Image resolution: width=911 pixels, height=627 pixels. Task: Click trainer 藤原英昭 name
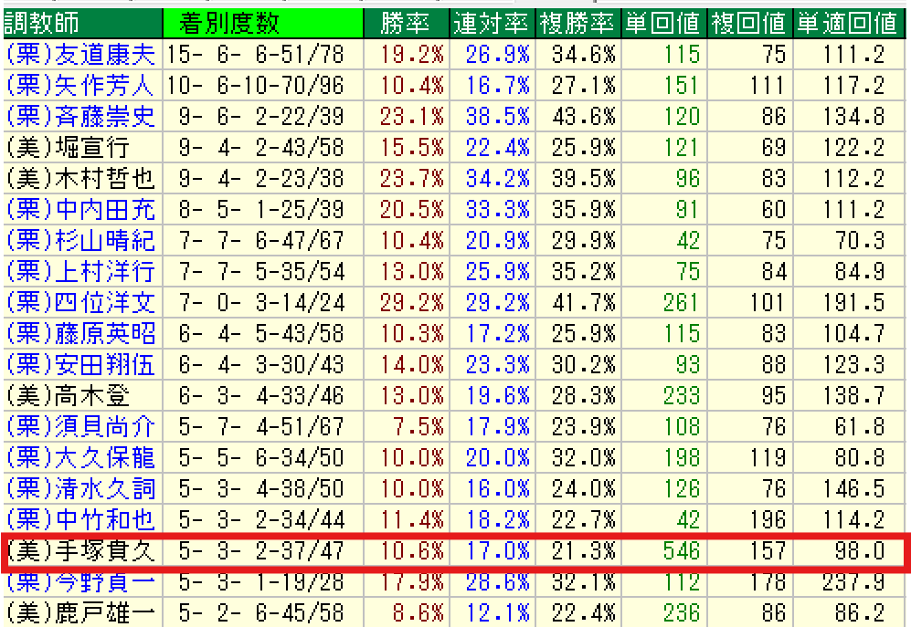[x=80, y=334]
